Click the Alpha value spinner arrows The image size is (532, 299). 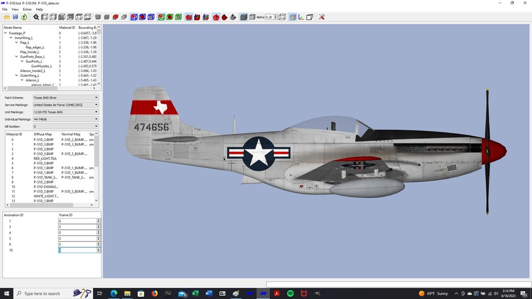tap(276, 17)
